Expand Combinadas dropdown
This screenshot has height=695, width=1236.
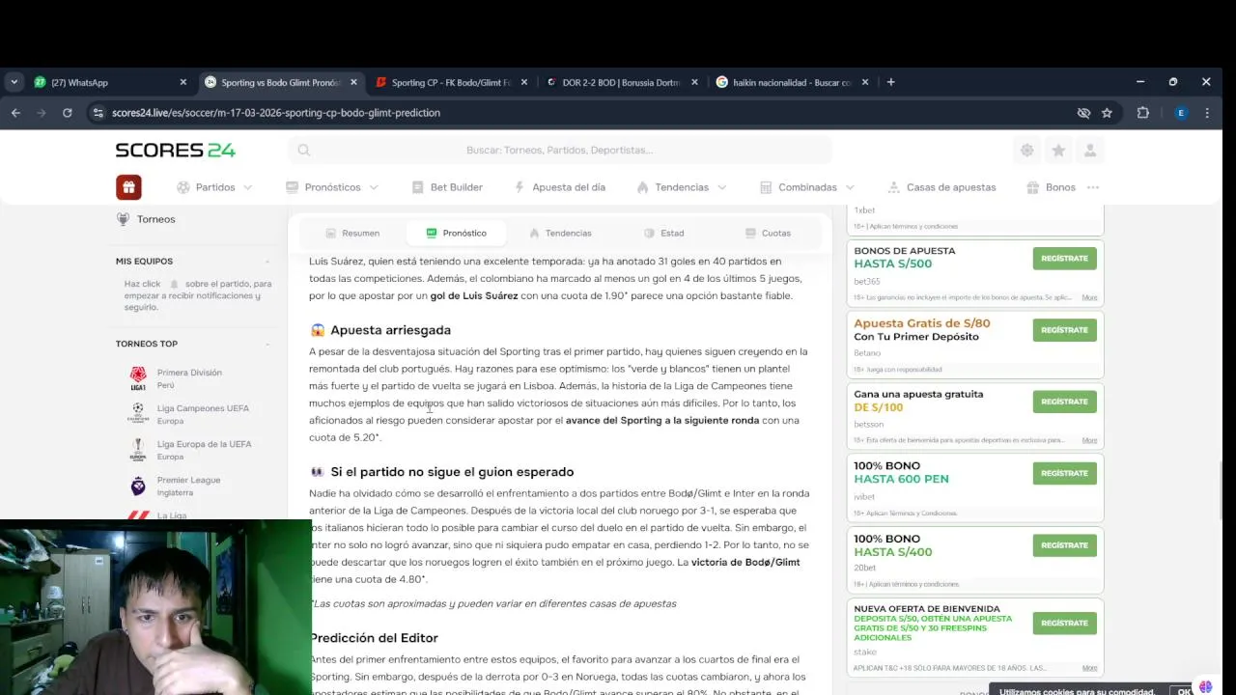coord(807,187)
